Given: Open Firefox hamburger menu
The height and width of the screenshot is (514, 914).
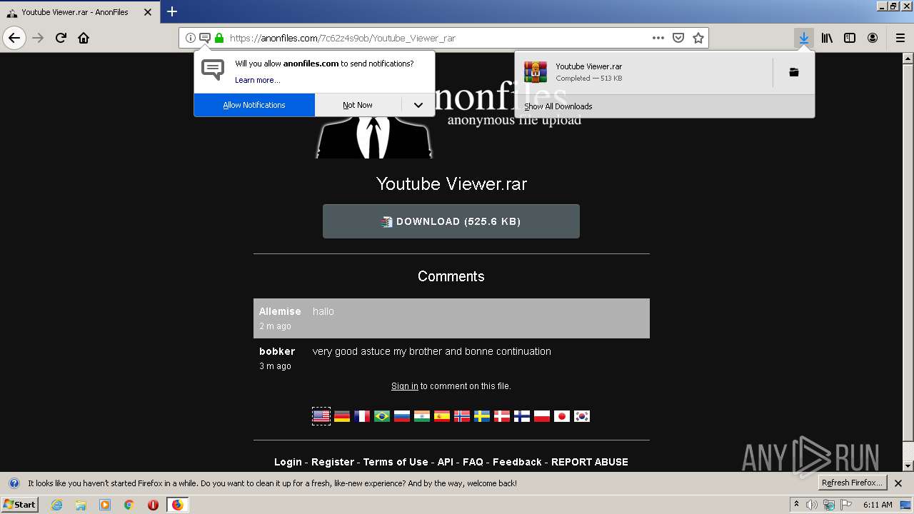Looking at the screenshot, I should (900, 38).
